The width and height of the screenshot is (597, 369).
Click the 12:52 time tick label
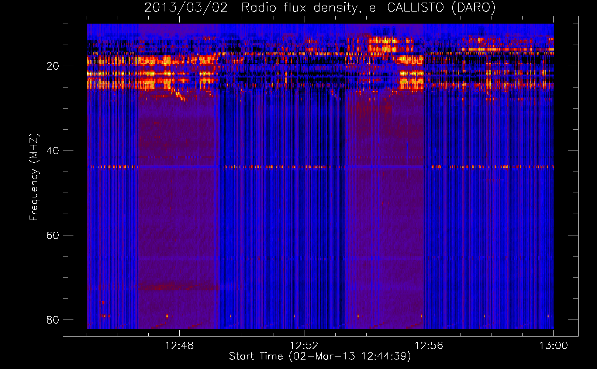pos(304,346)
